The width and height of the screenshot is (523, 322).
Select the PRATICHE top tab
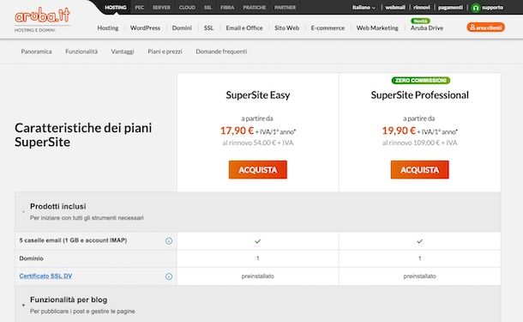coord(254,8)
